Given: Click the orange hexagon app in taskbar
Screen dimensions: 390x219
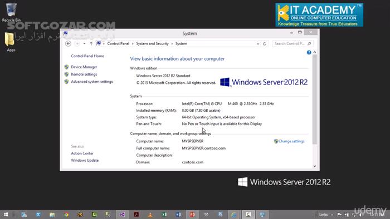Looking at the screenshot, I should [x=80, y=215].
